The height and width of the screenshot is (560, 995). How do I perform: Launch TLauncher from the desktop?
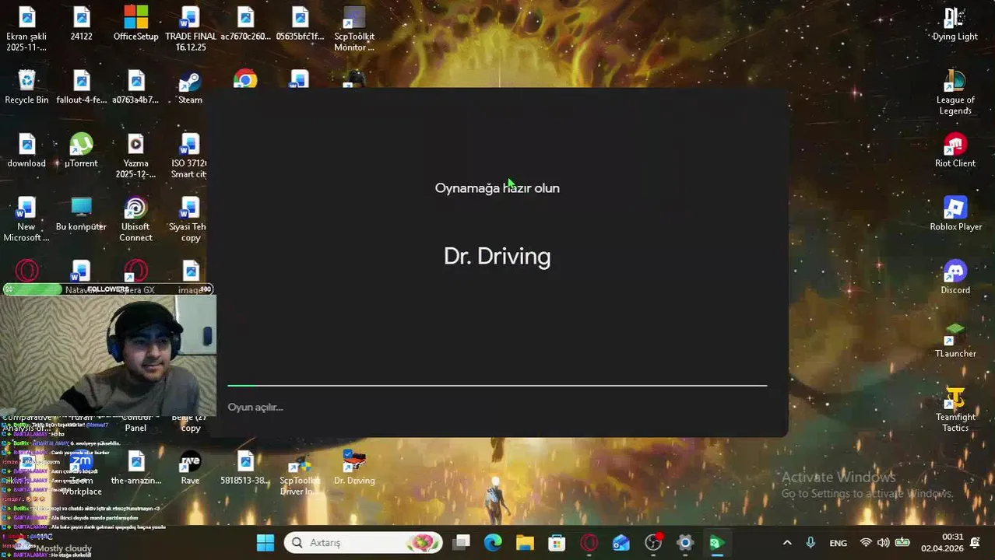tap(955, 341)
